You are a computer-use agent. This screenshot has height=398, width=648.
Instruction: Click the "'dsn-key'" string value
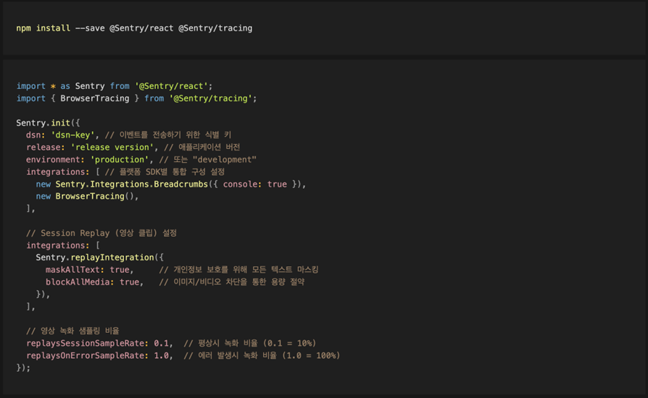click(72, 135)
